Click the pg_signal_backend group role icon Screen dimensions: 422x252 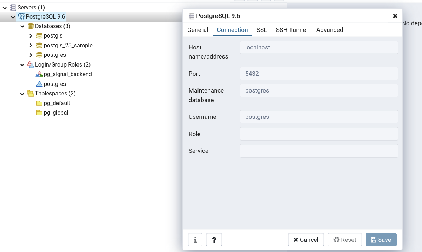click(x=40, y=74)
